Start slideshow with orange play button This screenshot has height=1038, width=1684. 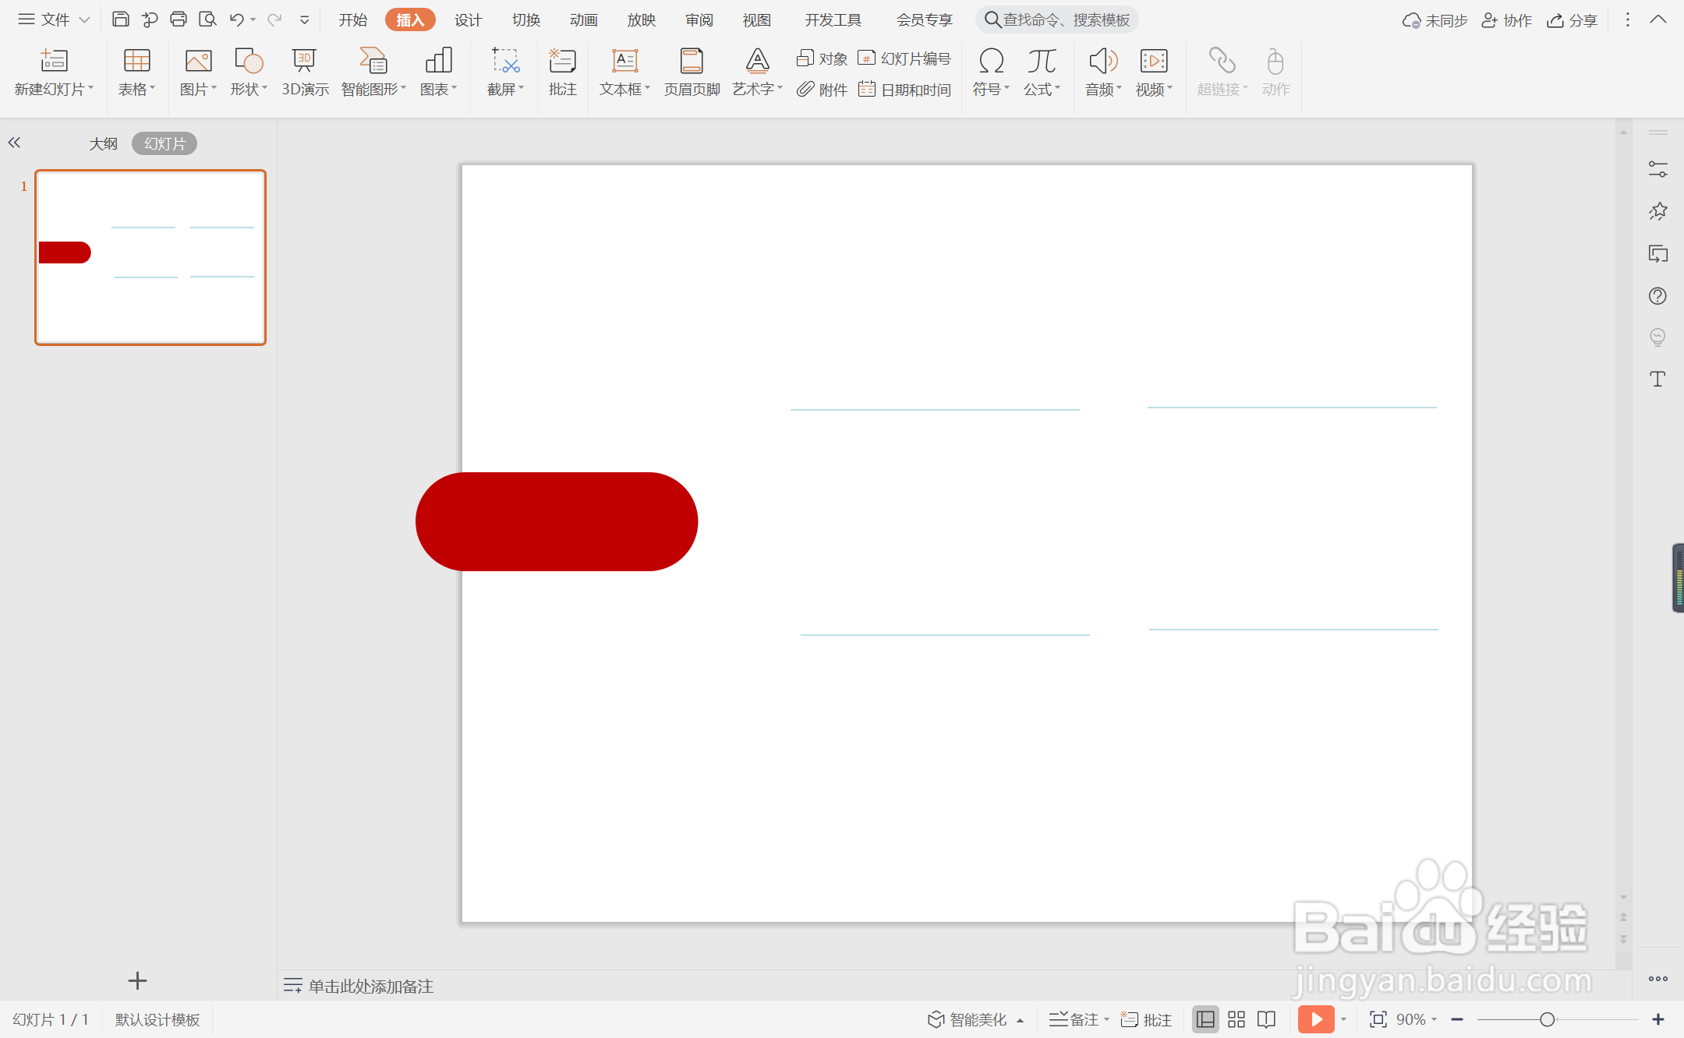1316,1019
